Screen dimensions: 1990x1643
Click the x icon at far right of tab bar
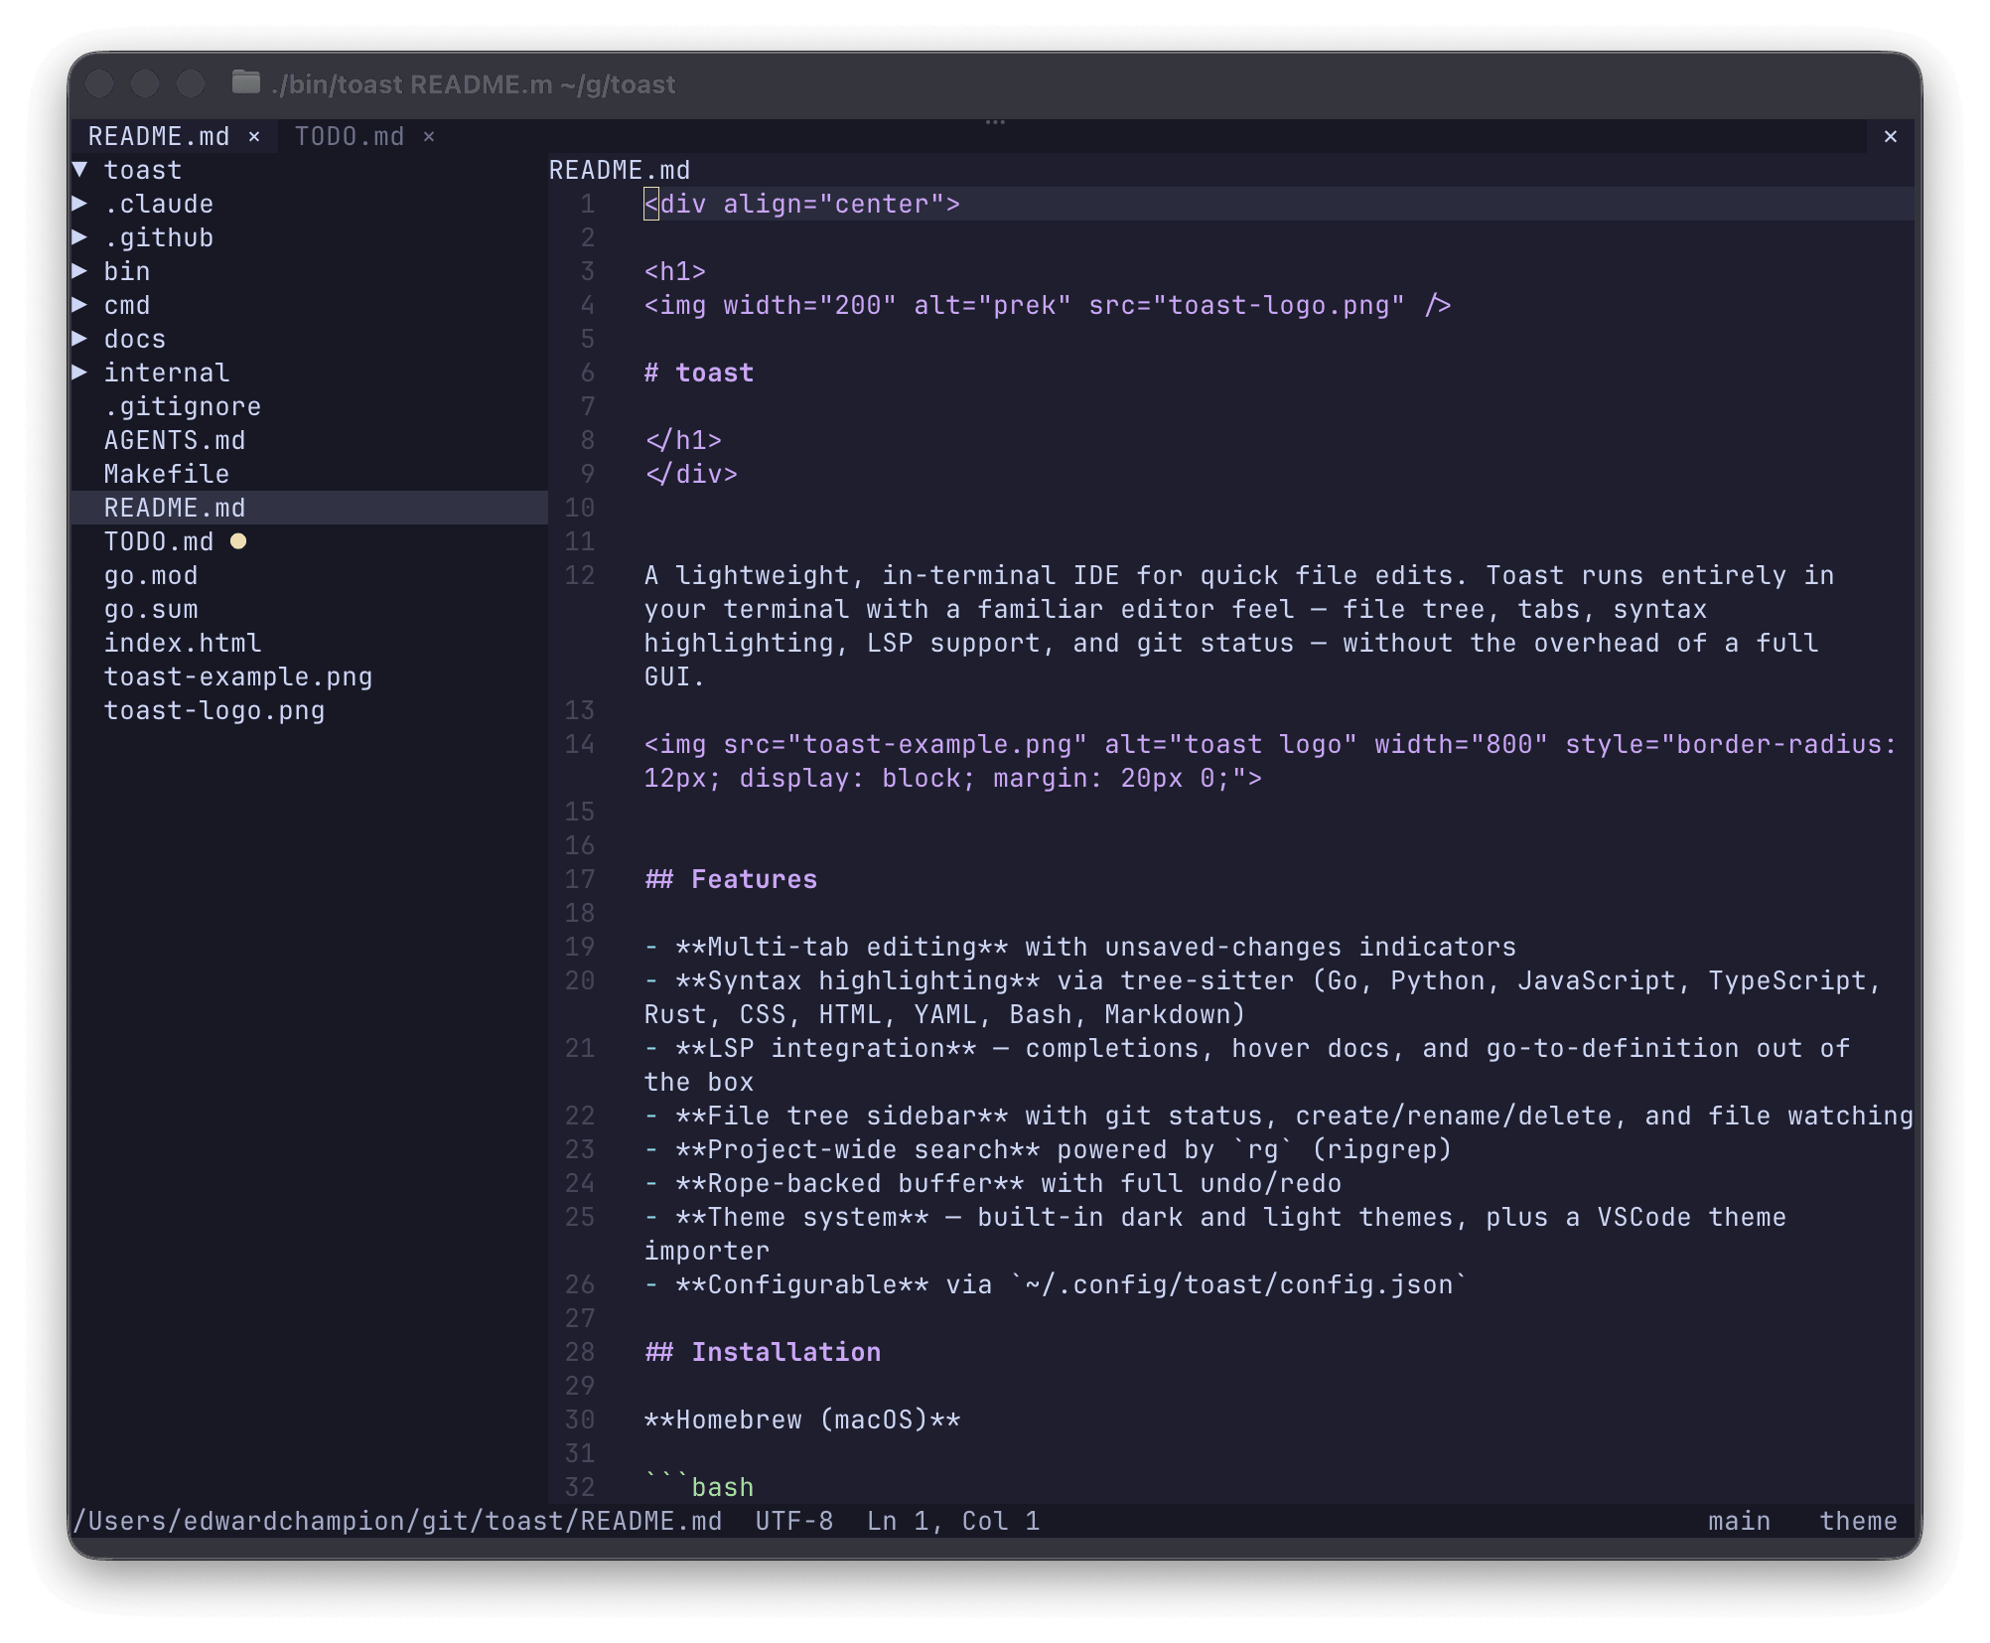pos(1890,137)
